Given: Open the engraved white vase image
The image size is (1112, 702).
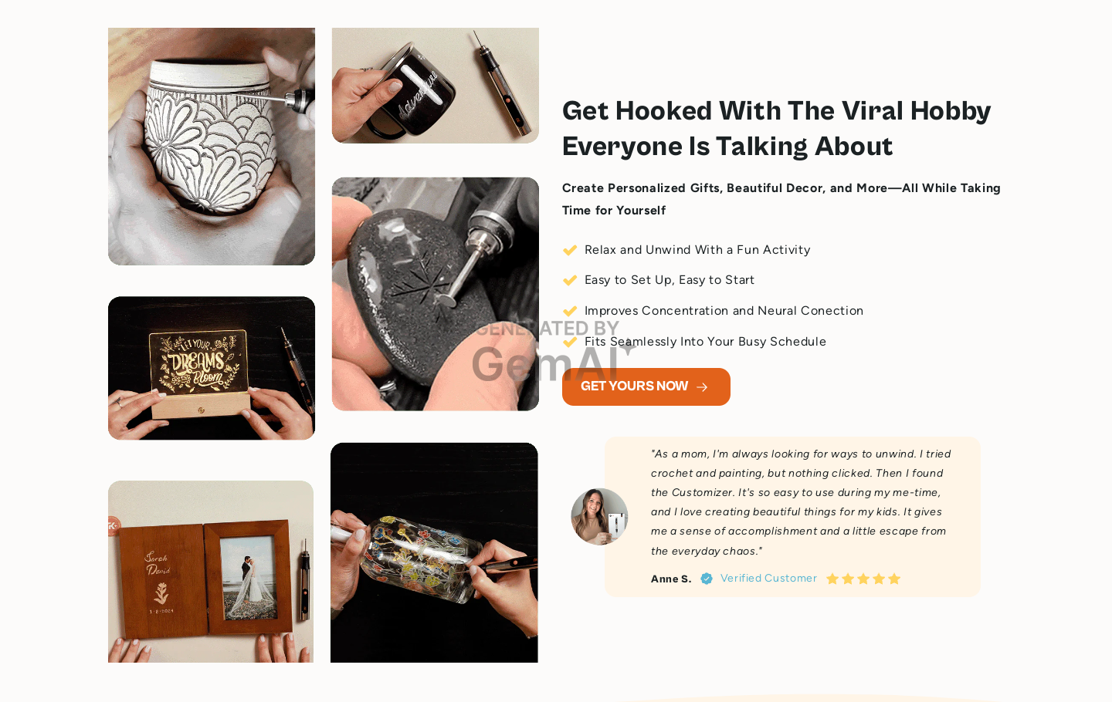Looking at the screenshot, I should (212, 147).
